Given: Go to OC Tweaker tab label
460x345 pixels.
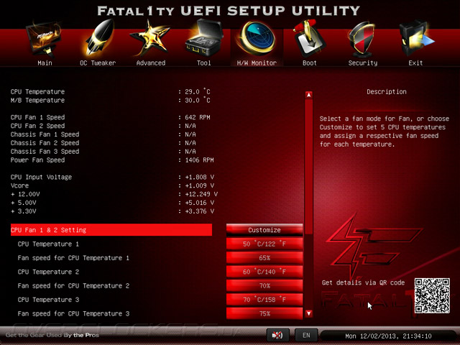Looking at the screenshot, I should pos(98,63).
